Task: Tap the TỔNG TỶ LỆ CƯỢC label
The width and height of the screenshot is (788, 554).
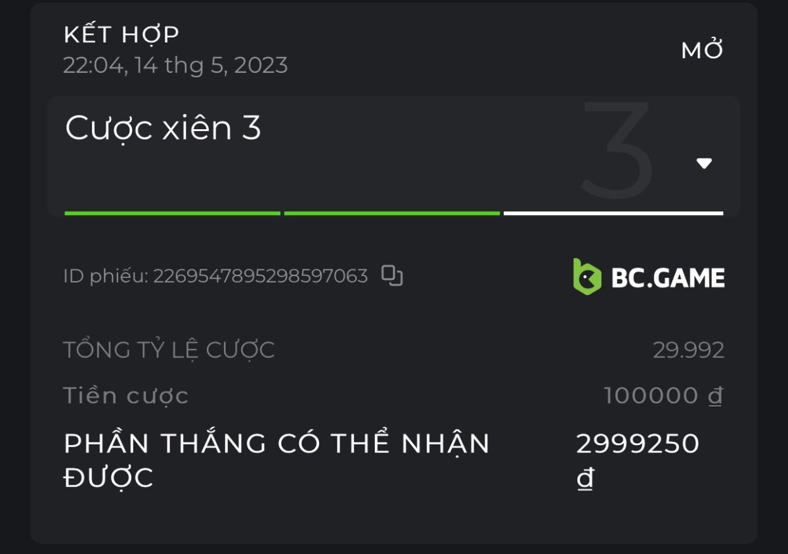Action: tap(169, 350)
